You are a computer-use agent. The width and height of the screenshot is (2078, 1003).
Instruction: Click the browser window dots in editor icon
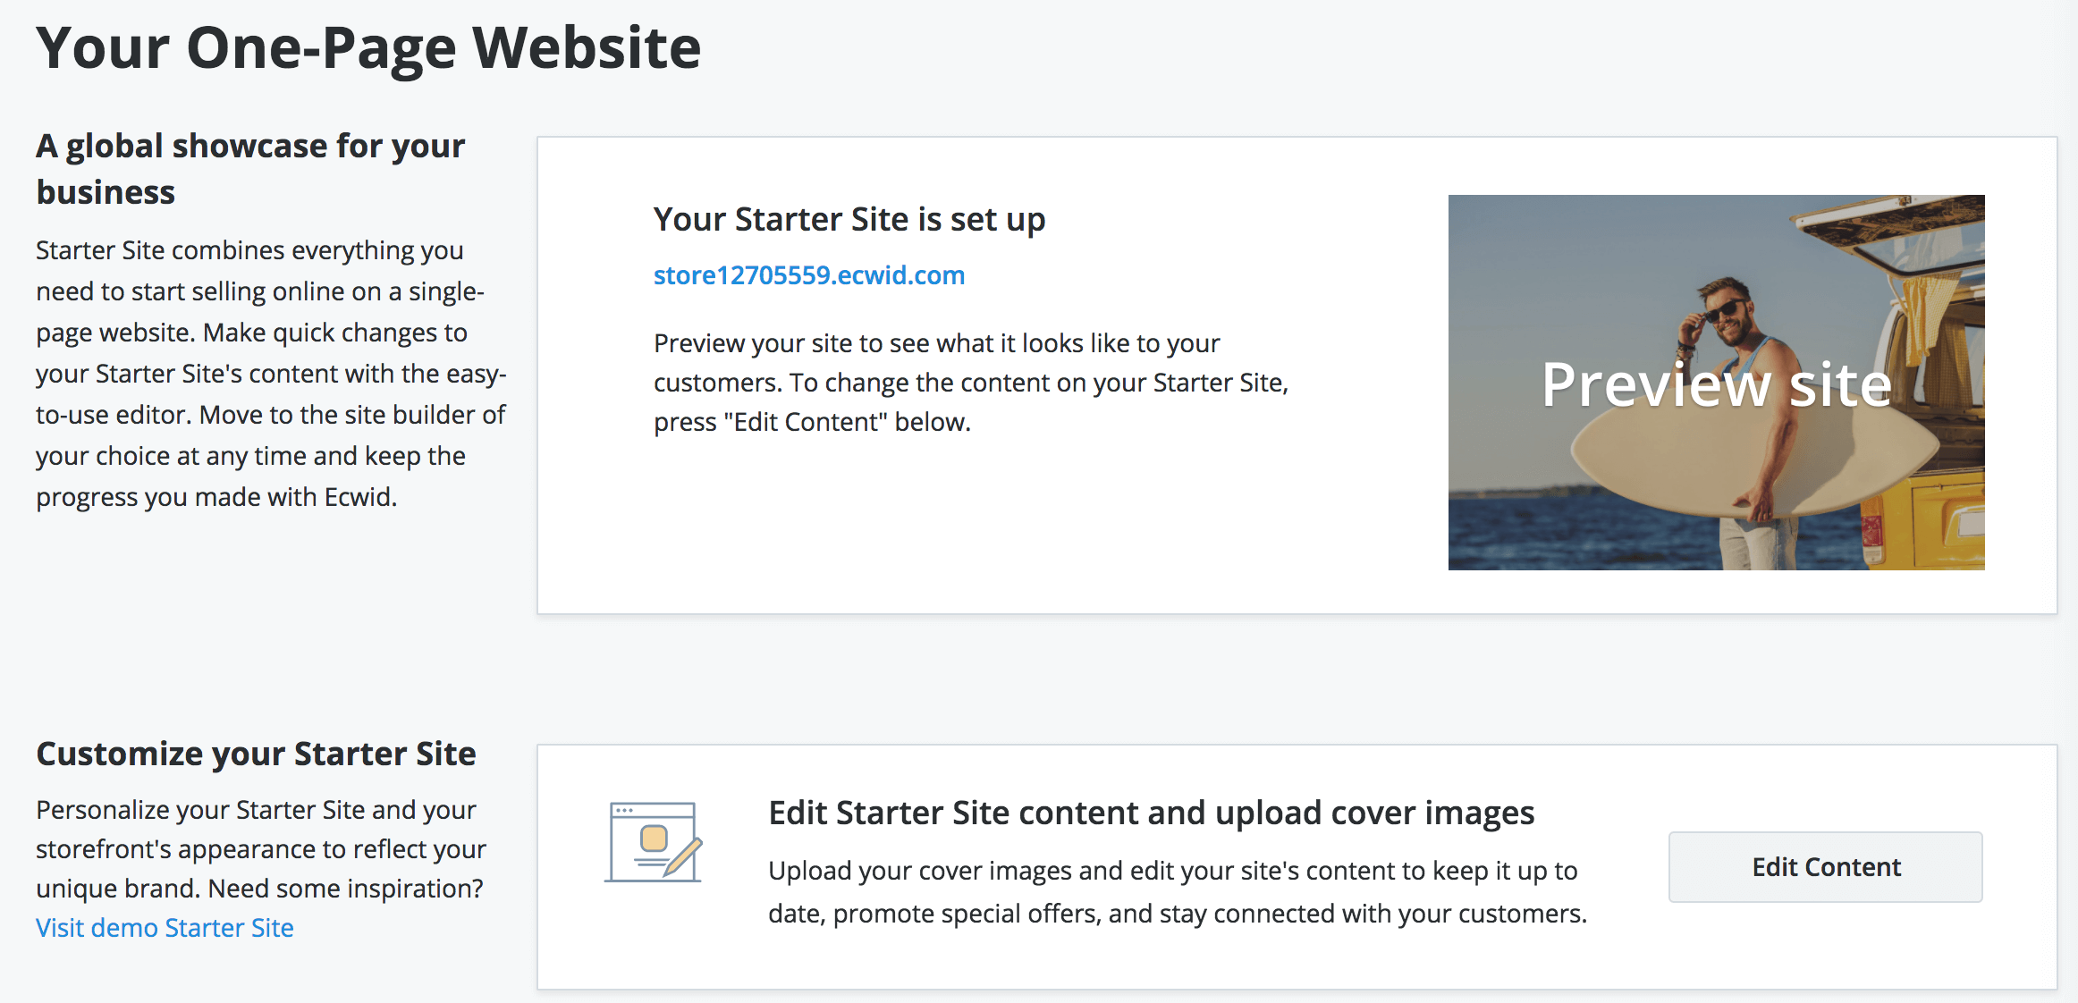(624, 810)
